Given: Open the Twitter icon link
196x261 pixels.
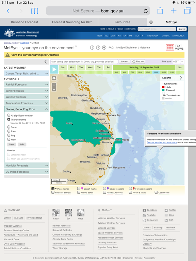Looking at the screenshot, I should [x=166, y=210].
